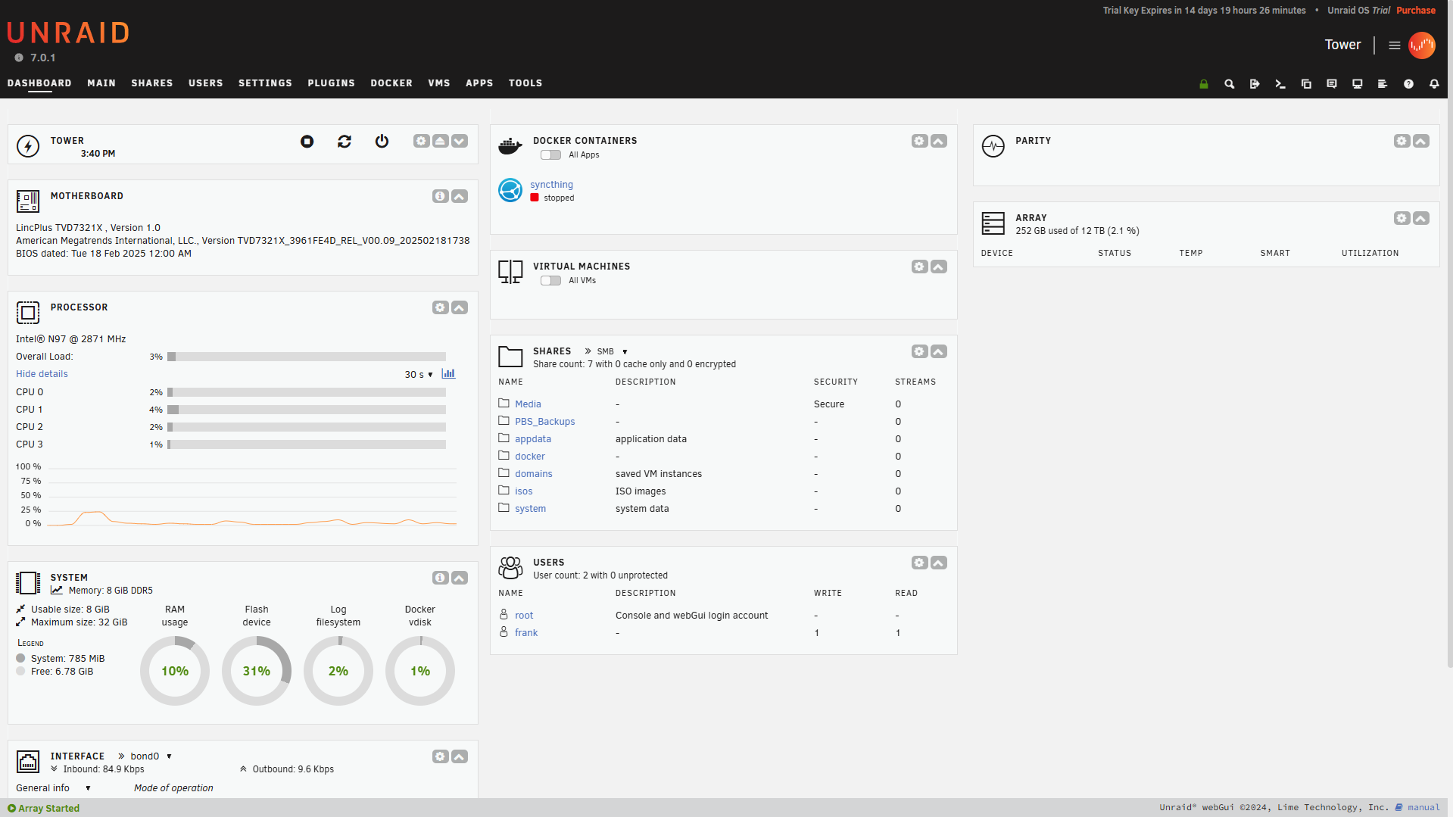Open the file manager copy icon
1453x817 pixels.
coord(1306,84)
